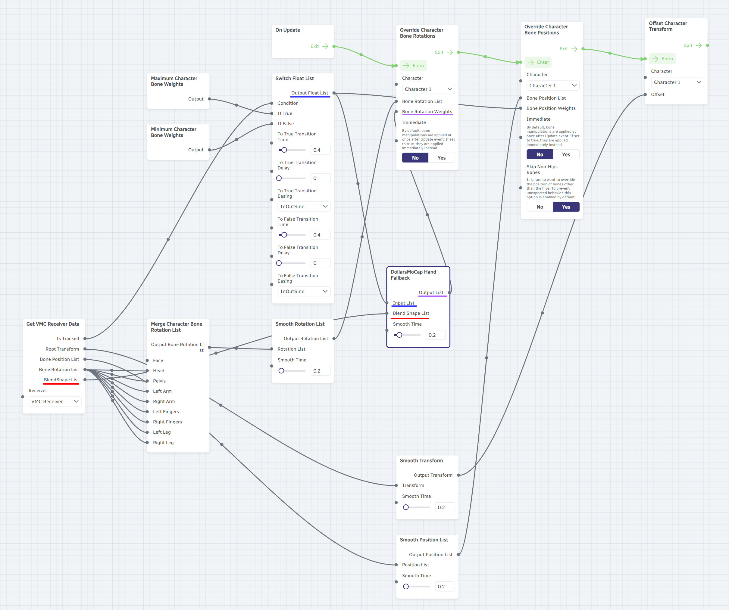Image resolution: width=729 pixels, height=610 pixels.
Task: Adjust the To True Transition Time slider handle
Action: tap(284, 150)
